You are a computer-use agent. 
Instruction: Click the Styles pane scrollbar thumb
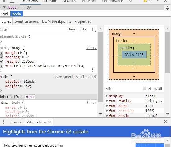[100, 67]
